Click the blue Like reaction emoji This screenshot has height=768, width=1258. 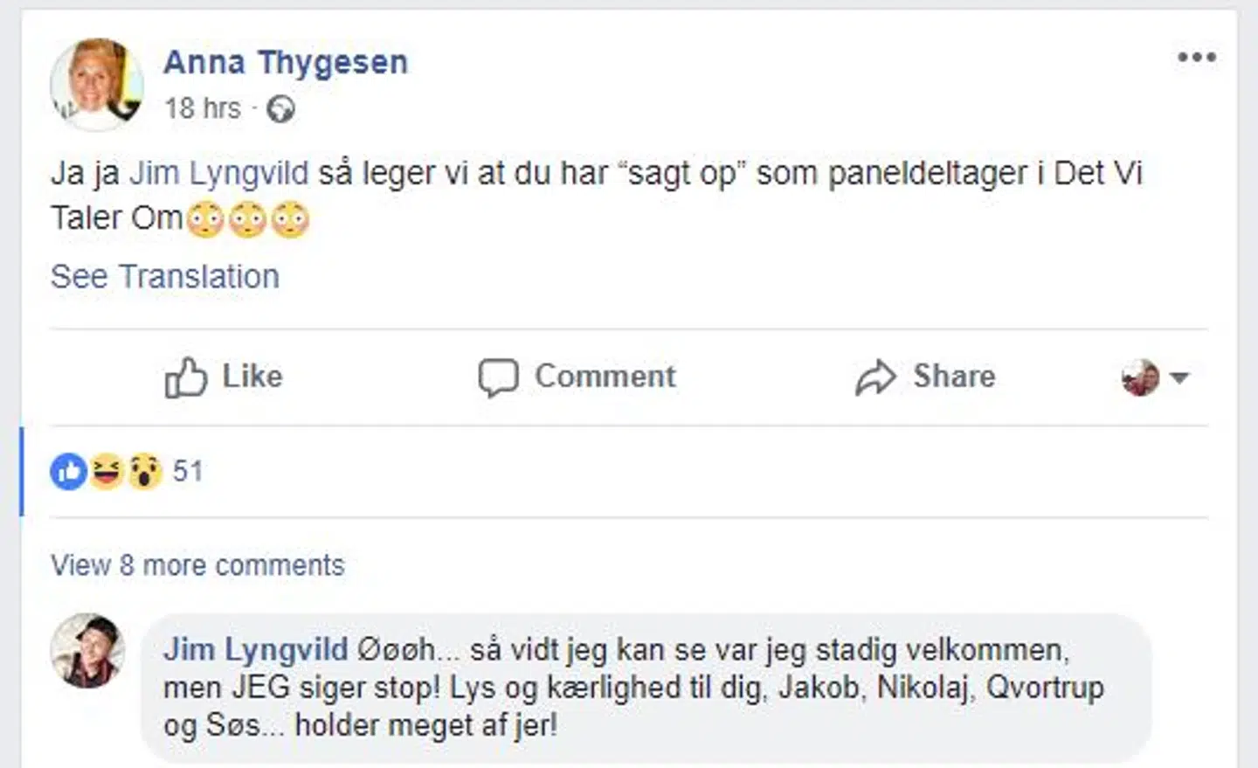[x=67, y=471]
